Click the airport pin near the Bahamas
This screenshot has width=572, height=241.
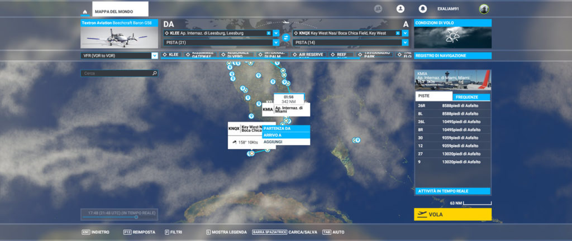point(358,139)
